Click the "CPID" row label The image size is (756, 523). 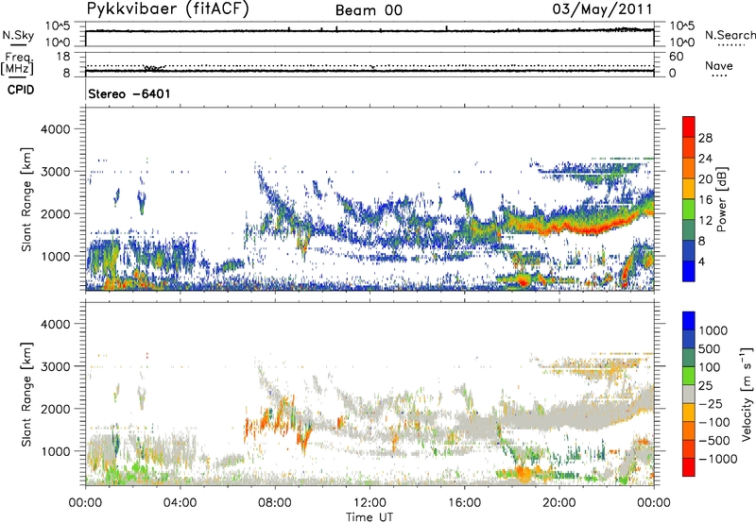point(21,90)
